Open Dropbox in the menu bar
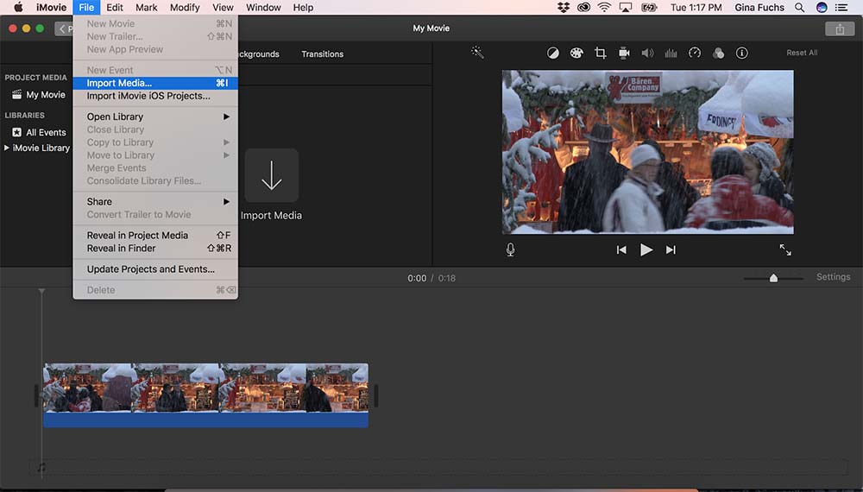 click(x=563, y=7)
